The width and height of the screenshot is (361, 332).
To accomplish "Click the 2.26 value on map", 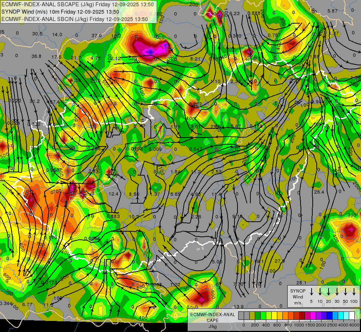I will pyautogui.click(x=196, y=217).
